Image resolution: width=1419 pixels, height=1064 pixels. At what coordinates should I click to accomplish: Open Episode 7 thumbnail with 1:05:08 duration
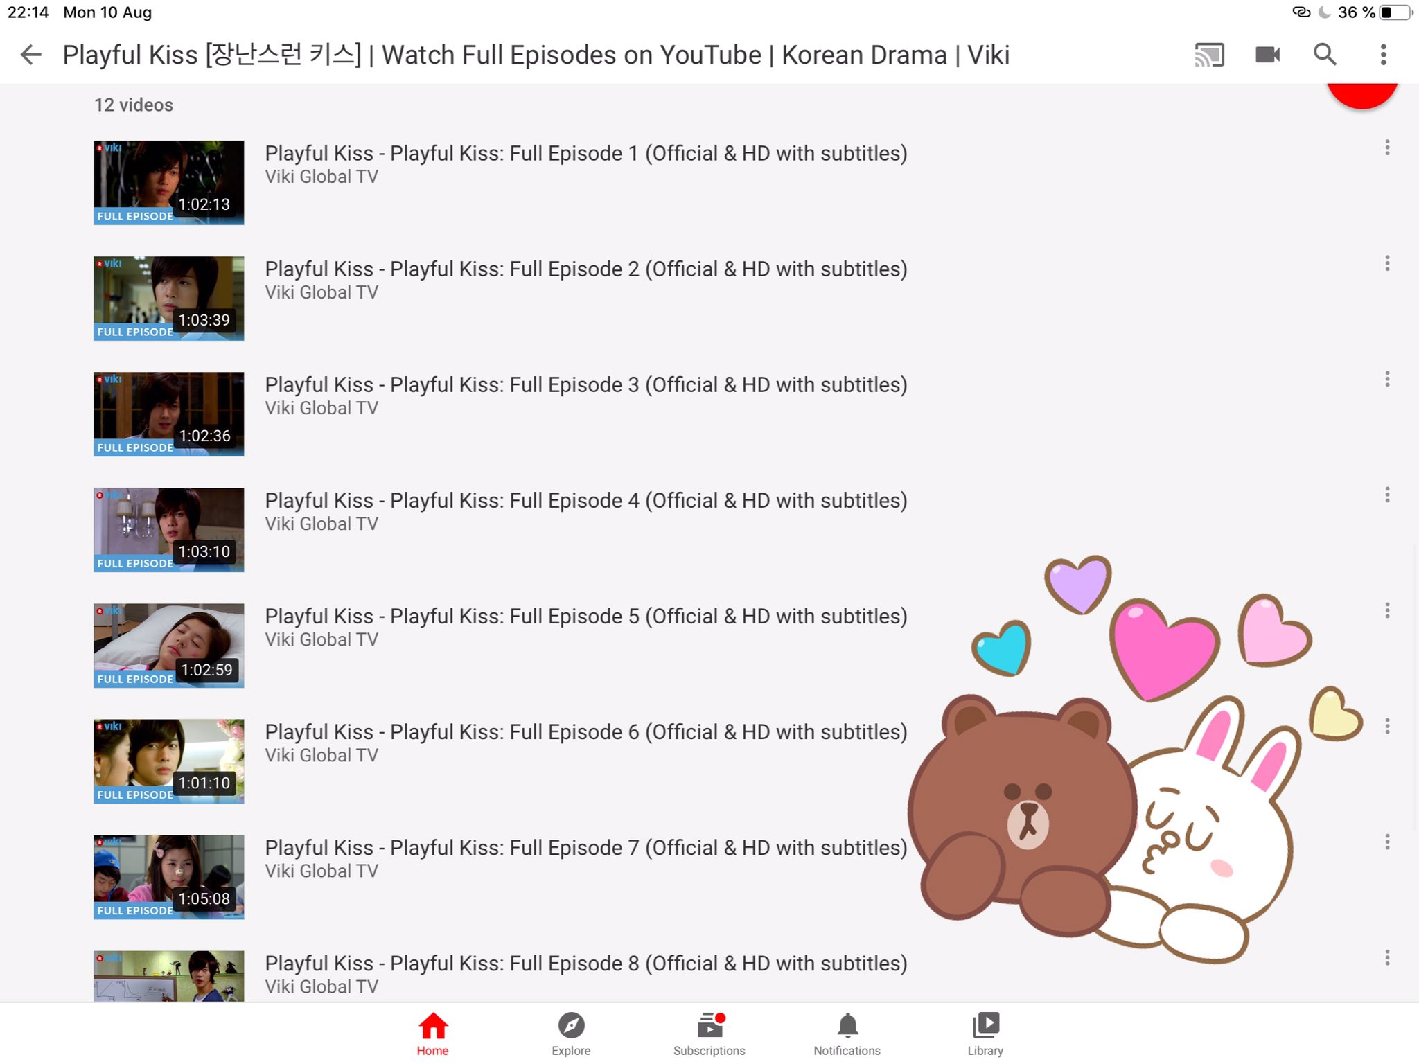(169, 877)
